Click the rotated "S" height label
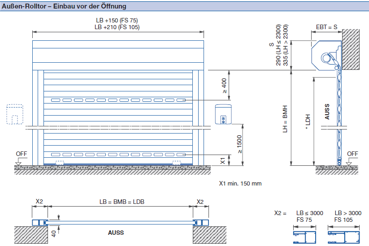This screenshot has height=246, width=369. click(x=272, y=44)
